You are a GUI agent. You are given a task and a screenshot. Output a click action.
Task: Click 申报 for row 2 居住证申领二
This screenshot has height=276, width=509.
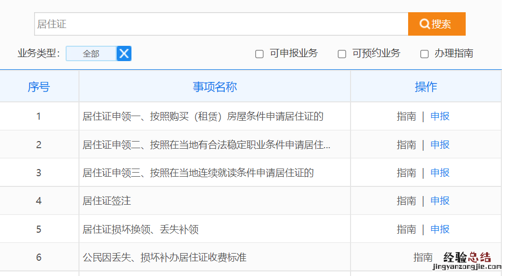[440, 145]
